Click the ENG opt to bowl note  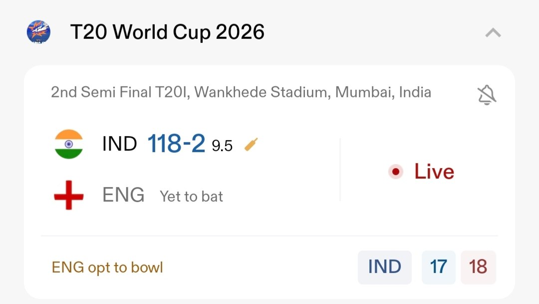point(107,268)
